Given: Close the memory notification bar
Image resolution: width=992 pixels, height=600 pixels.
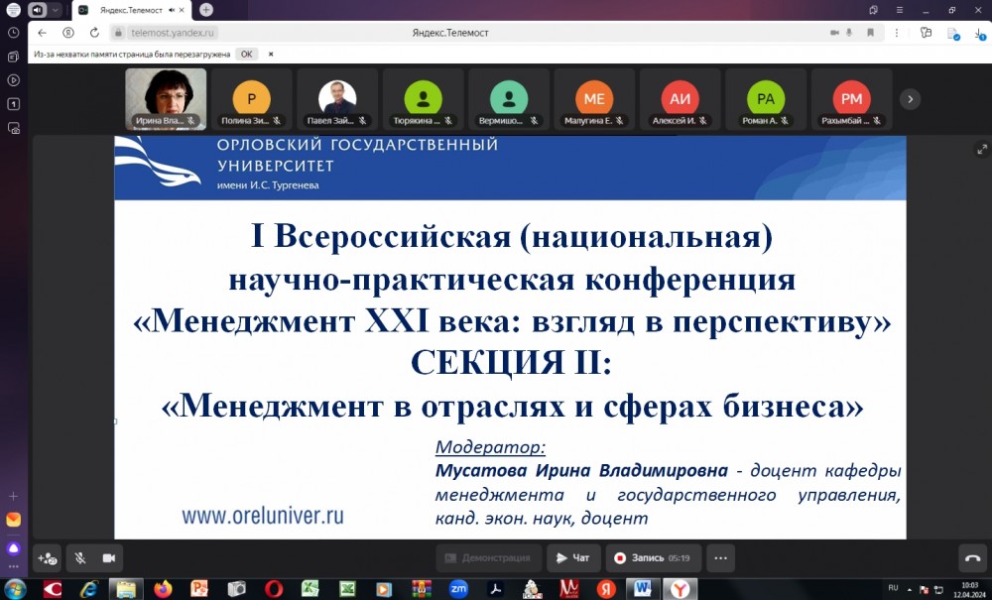Looking at the screenshot, I should (x=272, y=54).
